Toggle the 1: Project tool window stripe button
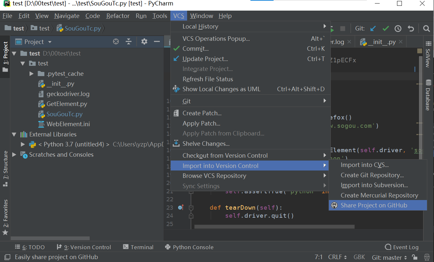The image size is (434, 262). [5, 57]
